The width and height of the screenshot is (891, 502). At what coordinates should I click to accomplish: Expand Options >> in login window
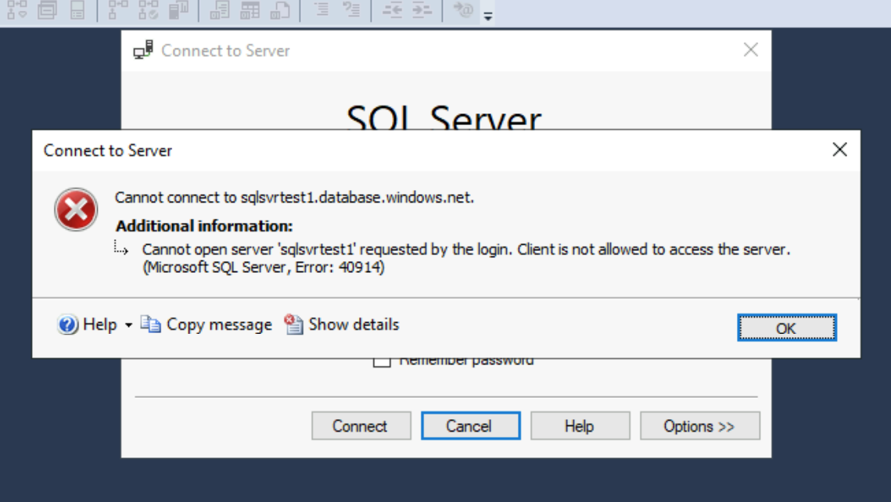699,426
